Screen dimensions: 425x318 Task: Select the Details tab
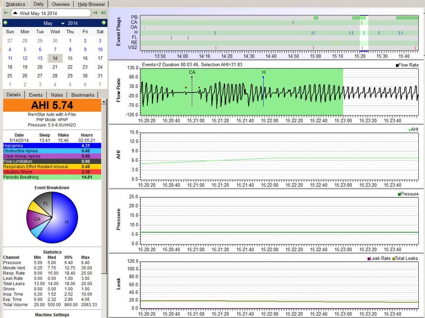[14, 95]
